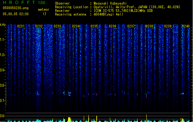
Task: Click the Observer label
Action: (62, 3)
